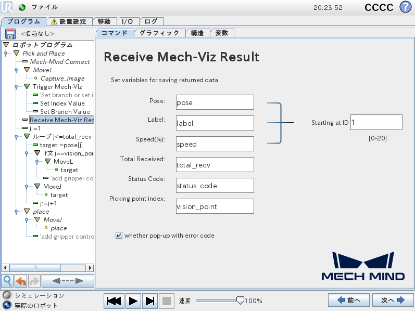Click the 前へ previous button

pos(348,300)
